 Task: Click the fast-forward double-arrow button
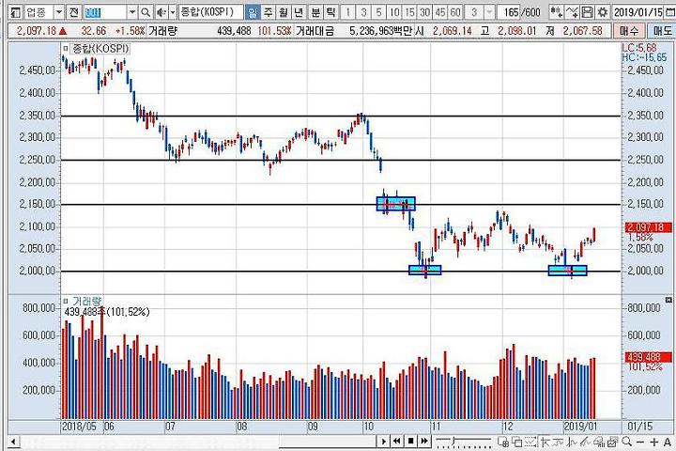coord(424,442)
